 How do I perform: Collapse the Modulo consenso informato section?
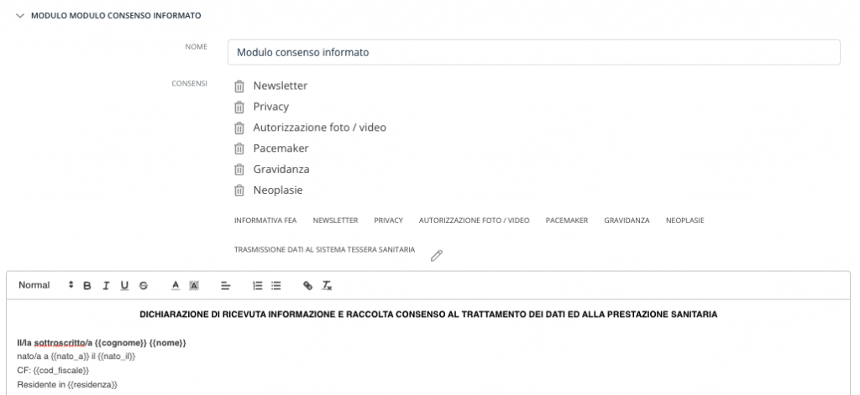[x=20, y=16]
